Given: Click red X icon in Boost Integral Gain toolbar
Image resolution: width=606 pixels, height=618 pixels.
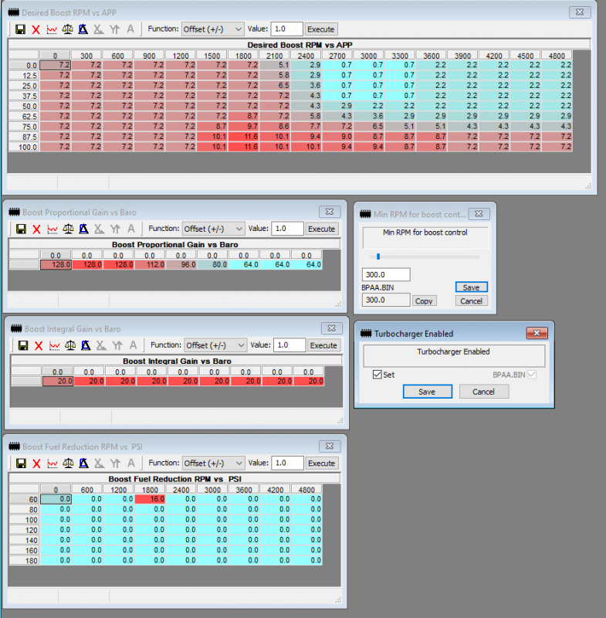Looking at the screenshot, I should tap(38, 345).
